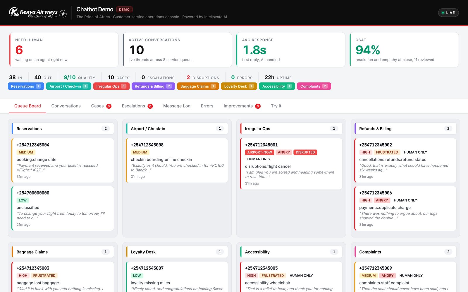
Task: Click the Airport / Check-in column header
Action: point(177,128)
